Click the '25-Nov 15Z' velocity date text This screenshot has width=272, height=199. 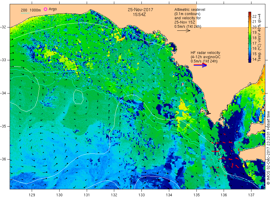coord(185,22)
